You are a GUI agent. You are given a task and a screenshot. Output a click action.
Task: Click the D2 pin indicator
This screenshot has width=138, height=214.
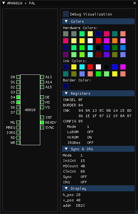[18, 87]
